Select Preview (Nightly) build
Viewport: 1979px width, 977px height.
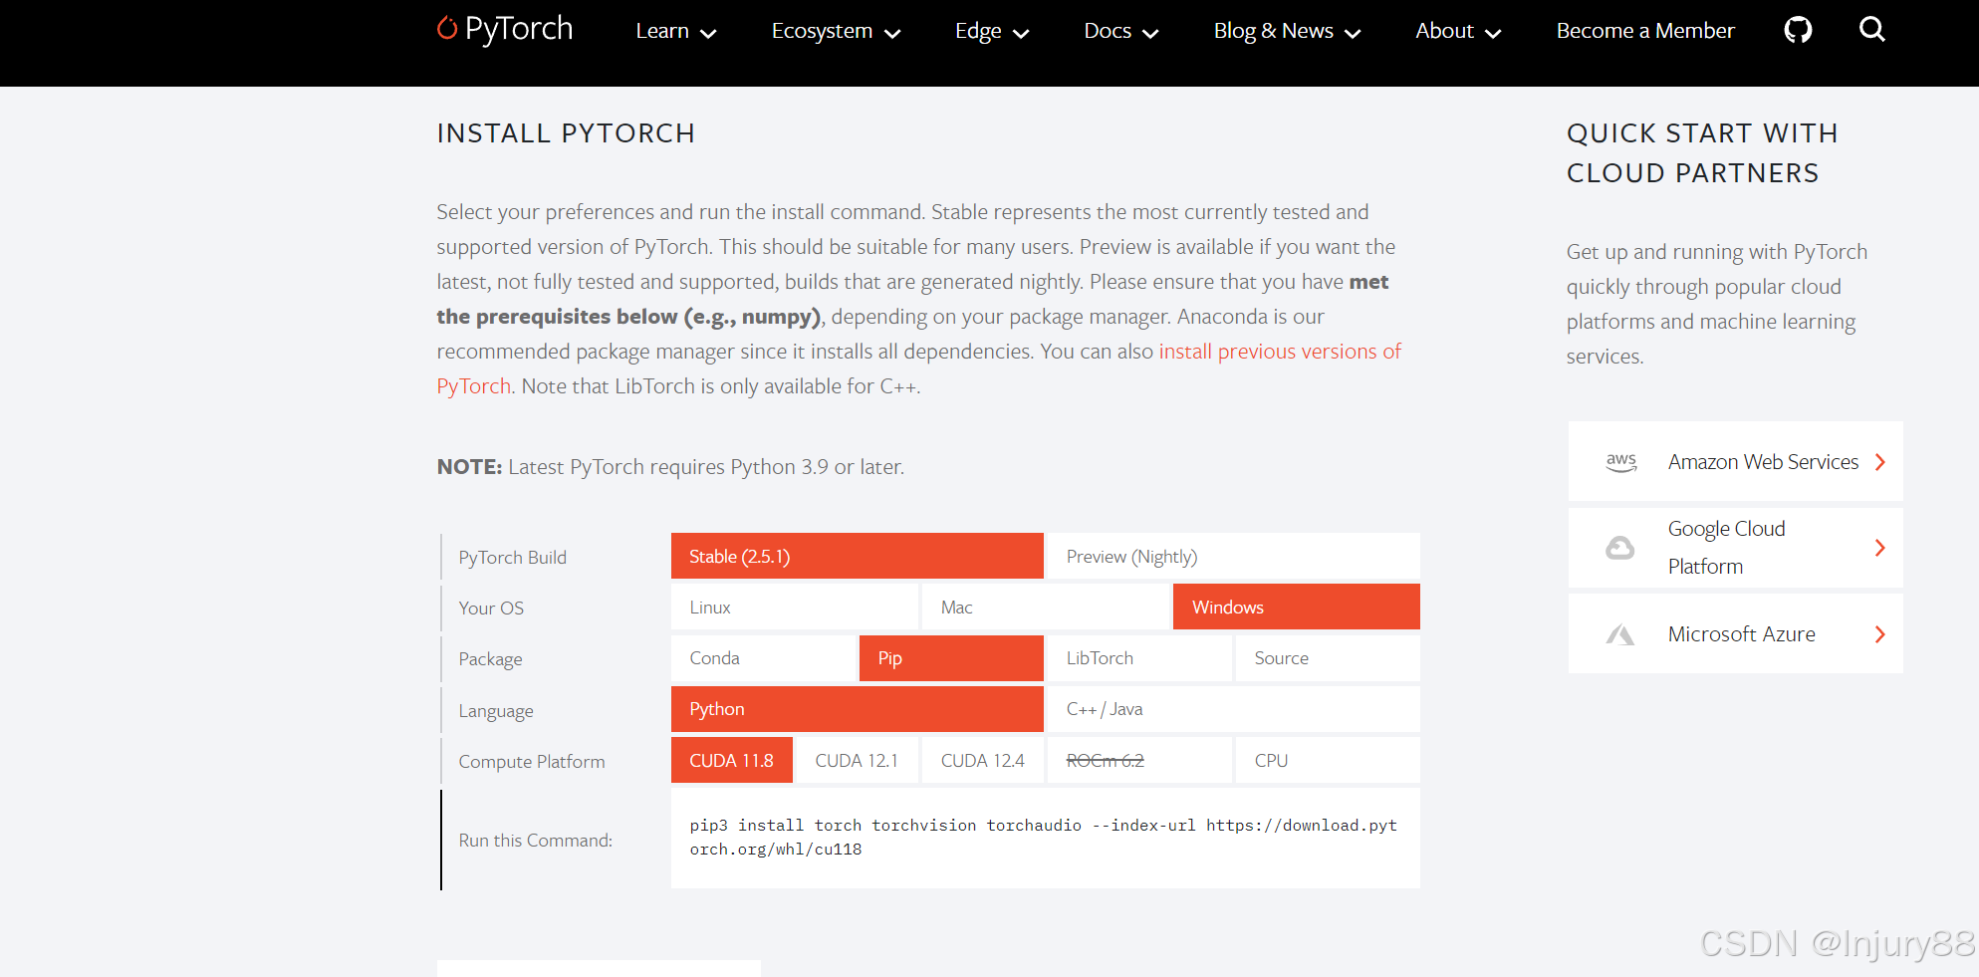tap(1234, 556)
